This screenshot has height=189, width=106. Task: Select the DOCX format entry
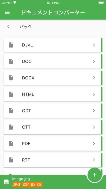click(52, 78)
